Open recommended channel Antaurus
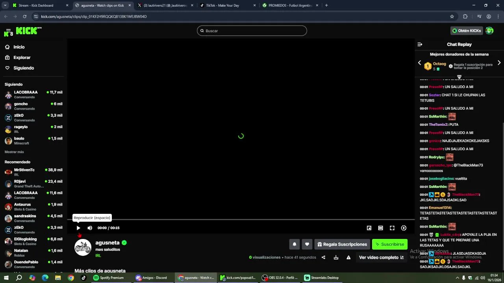The width and height of the screenshot is (504, 283). pyautogui.click(x=33, y=207)
